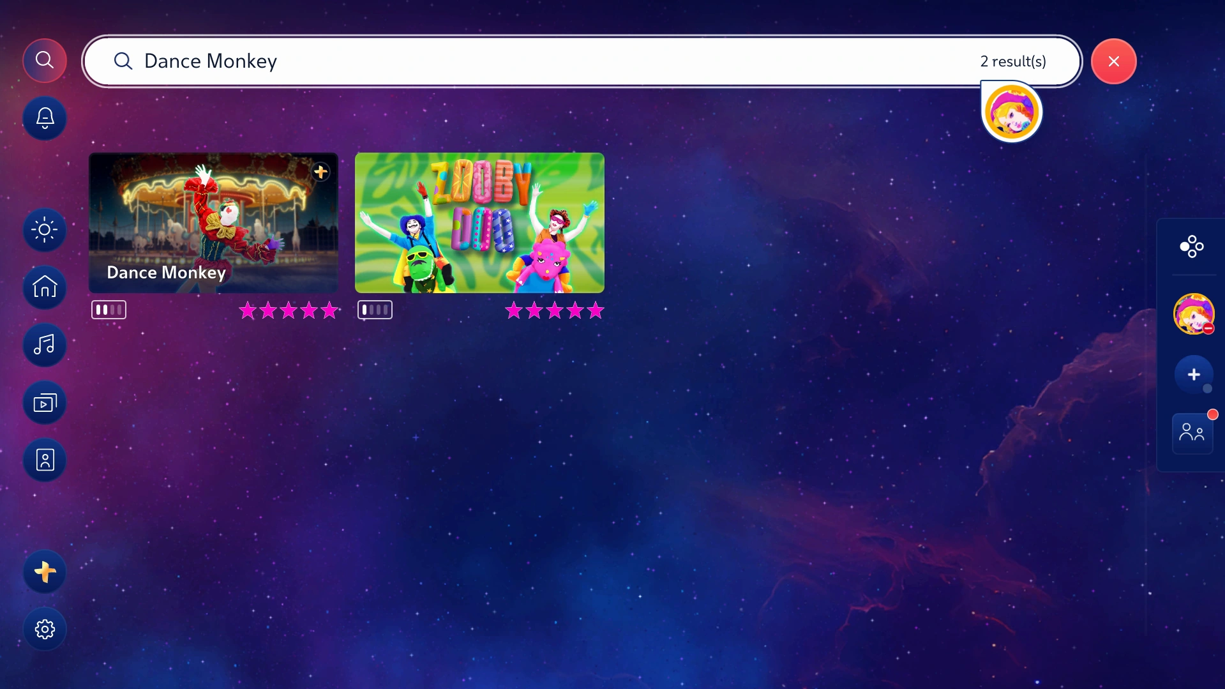Open the Settings menu
The width and height of the screenshot is (1225, 689).
click(x=44, y=628)
